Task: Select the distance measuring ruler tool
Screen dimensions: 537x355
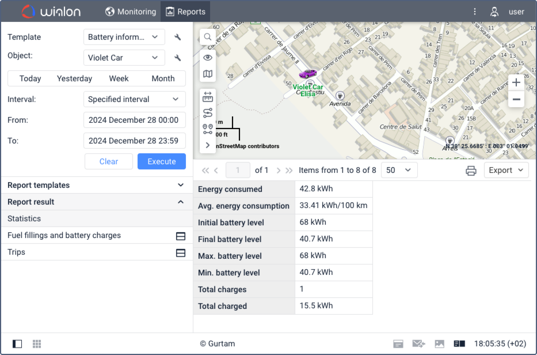Action: tap(208, 97)
